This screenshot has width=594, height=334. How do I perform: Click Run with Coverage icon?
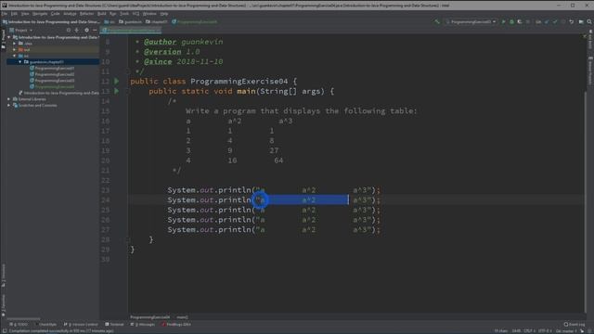[520, 22]
